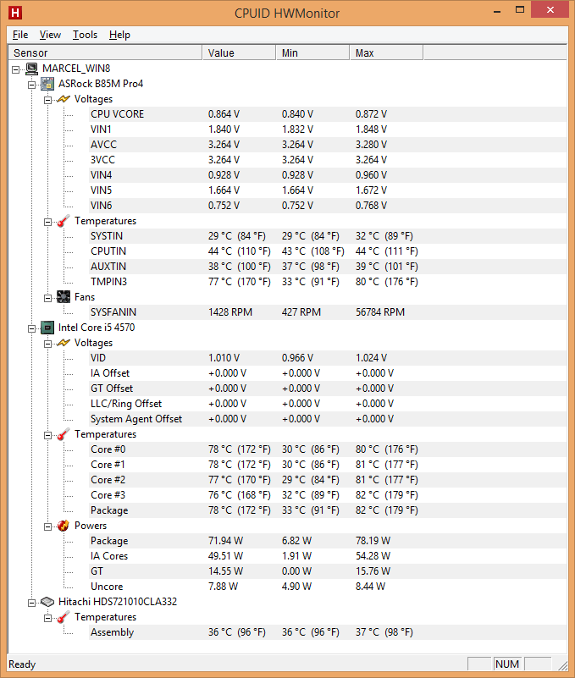Select the Core #1 temperature row
Viewport: 575px width, 678px height.
click(x=328, y=465)
